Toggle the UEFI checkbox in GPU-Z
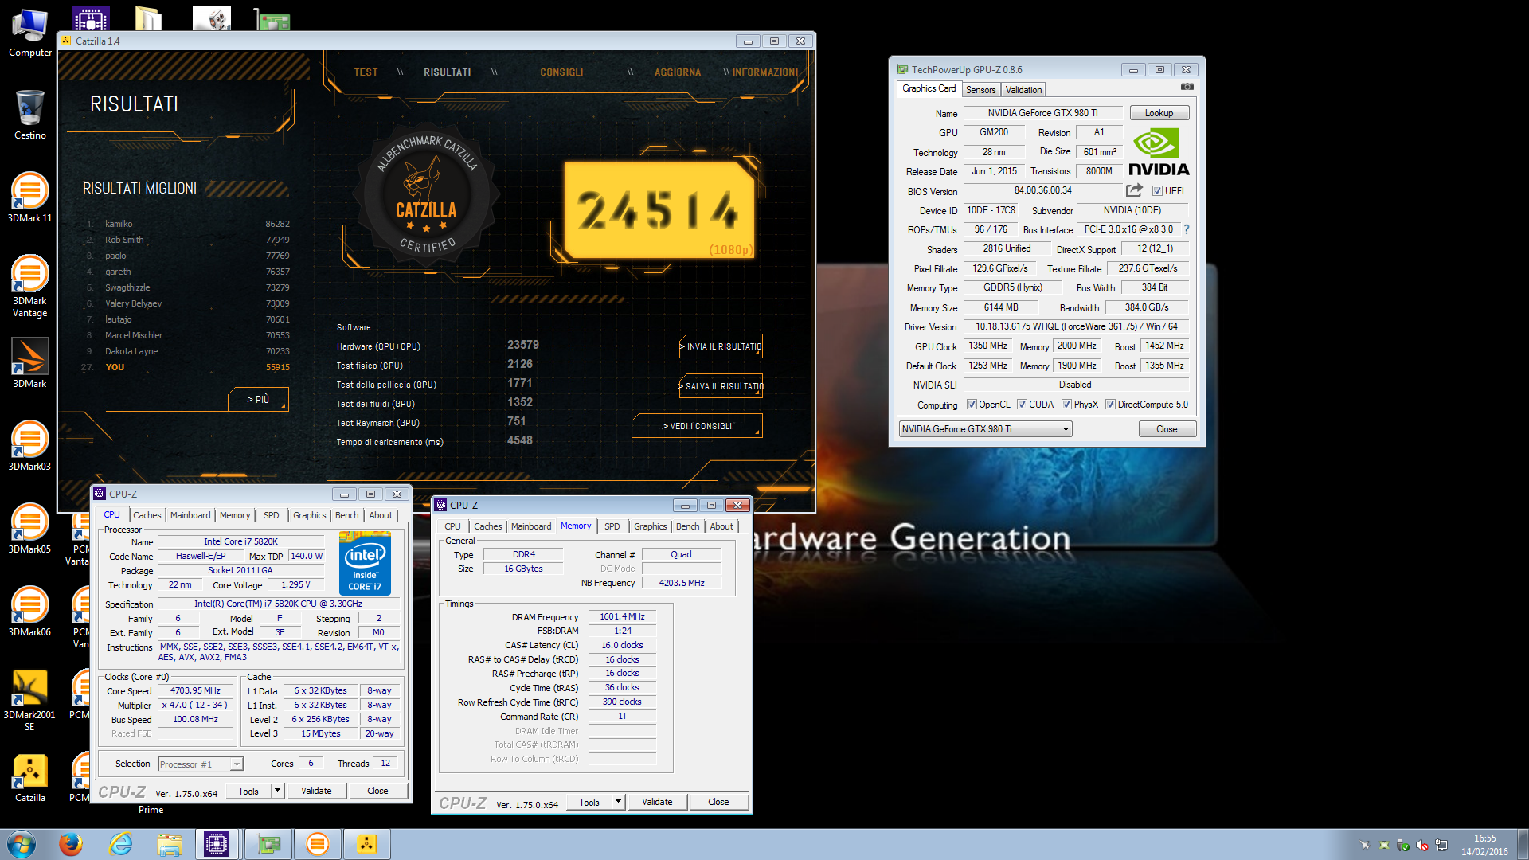Image resolution: width=1529 pixels, height=860 pixels. click(x=1157, y=191)
